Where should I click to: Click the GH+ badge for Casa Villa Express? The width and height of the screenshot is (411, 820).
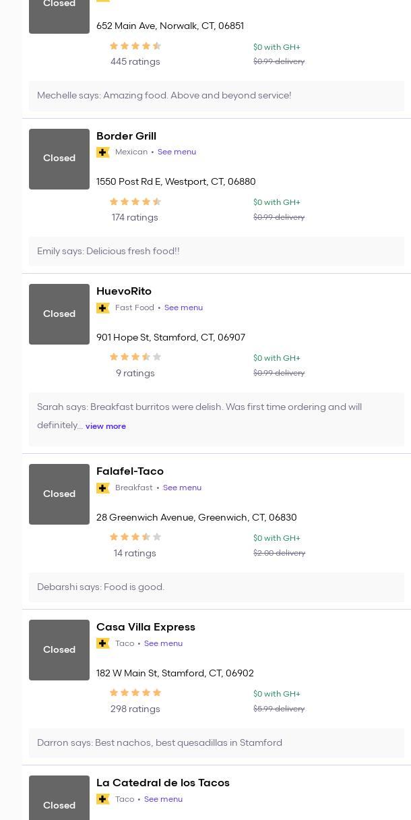coord(103,644)
